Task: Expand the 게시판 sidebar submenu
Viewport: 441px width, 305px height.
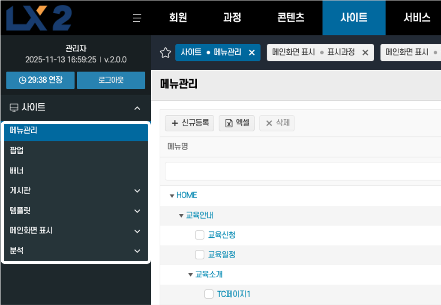Action: (137, 191)
